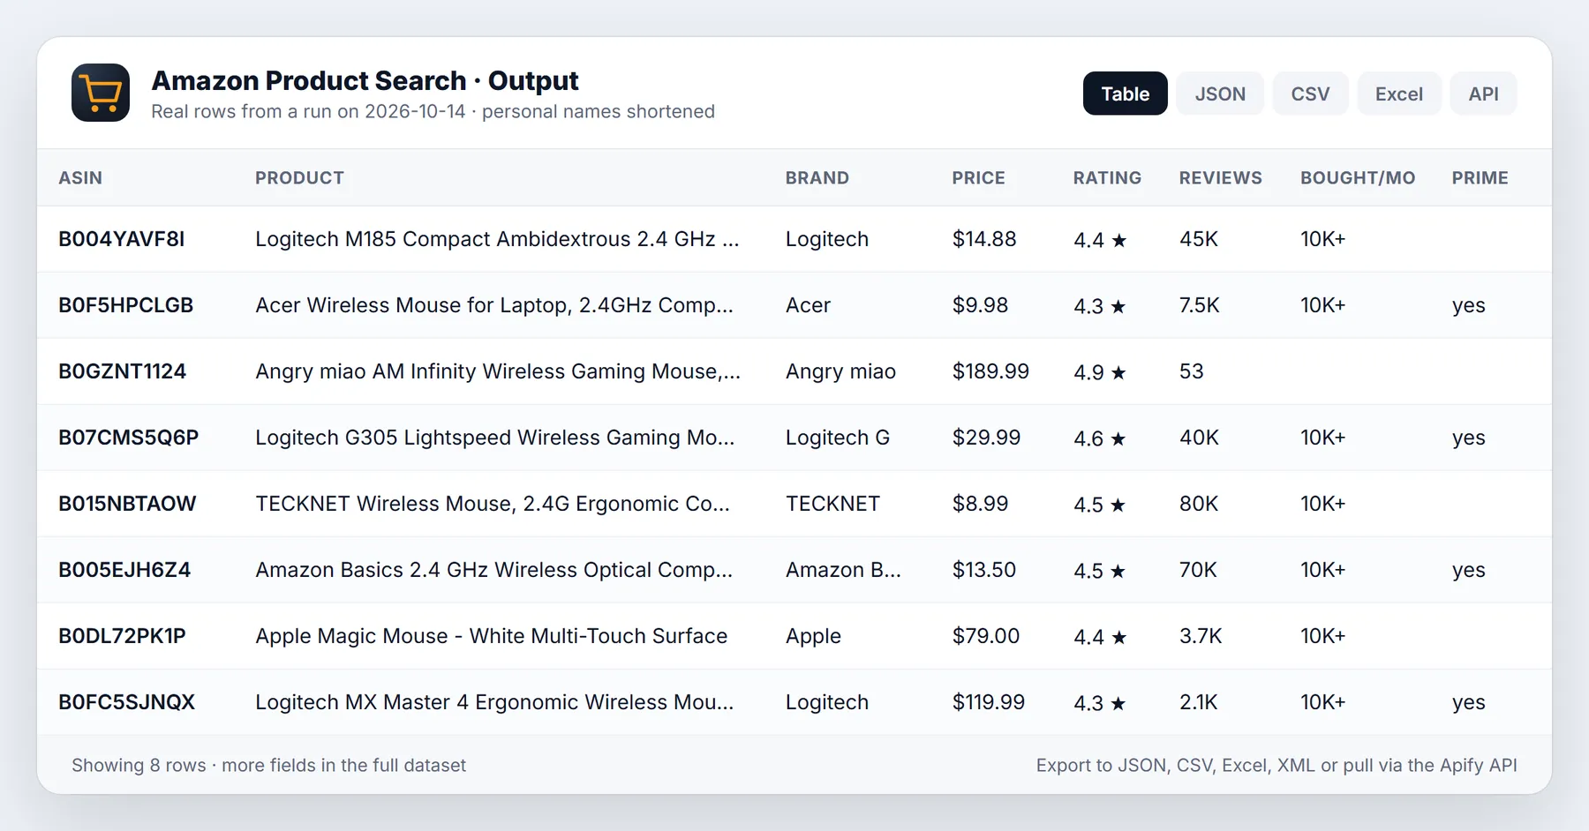Click the 45K reviews value
Viewport: 1589px width, 831px height.
tap(1199, 239)
